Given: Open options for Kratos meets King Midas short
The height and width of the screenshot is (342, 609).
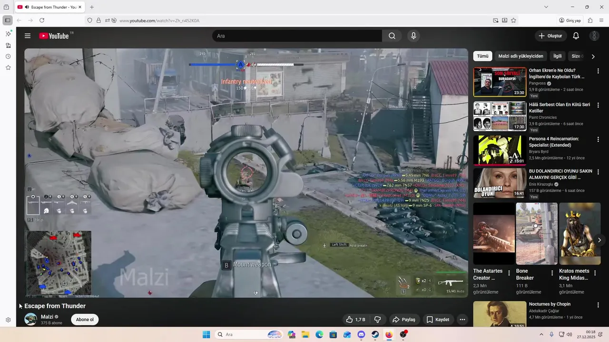Looking at the screenshot, I should coord(596,273).
